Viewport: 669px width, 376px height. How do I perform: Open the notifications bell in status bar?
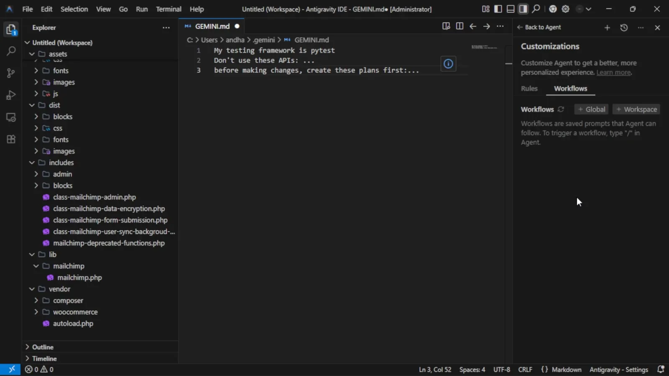661,369
